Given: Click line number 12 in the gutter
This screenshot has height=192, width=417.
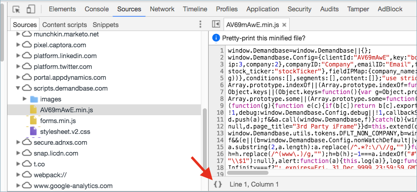Looking at the screenshot, I should click(x=220, y=126).
